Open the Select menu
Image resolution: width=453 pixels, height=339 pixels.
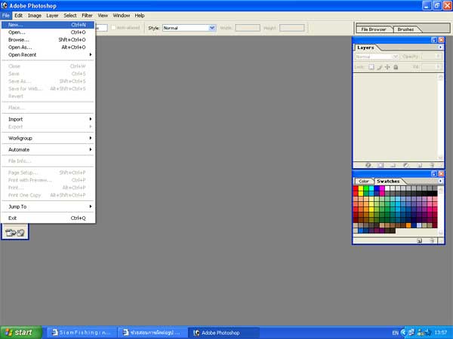point(70,16)
